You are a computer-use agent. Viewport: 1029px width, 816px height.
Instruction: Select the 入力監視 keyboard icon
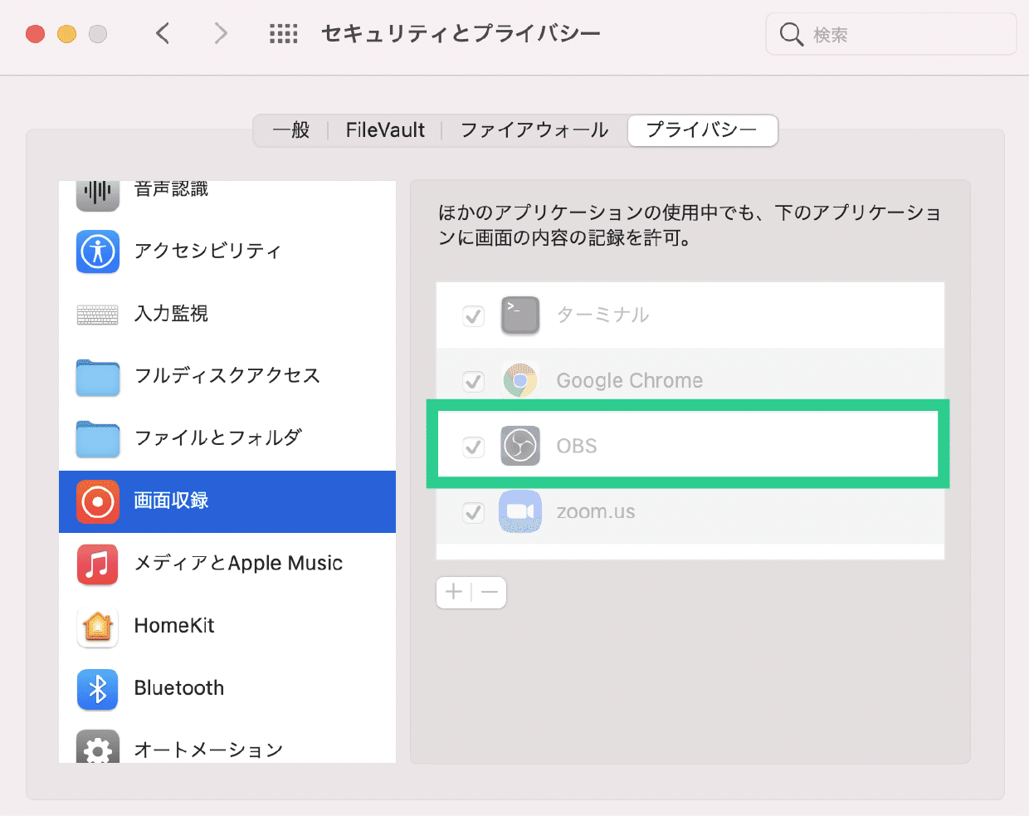pos(97,314)
